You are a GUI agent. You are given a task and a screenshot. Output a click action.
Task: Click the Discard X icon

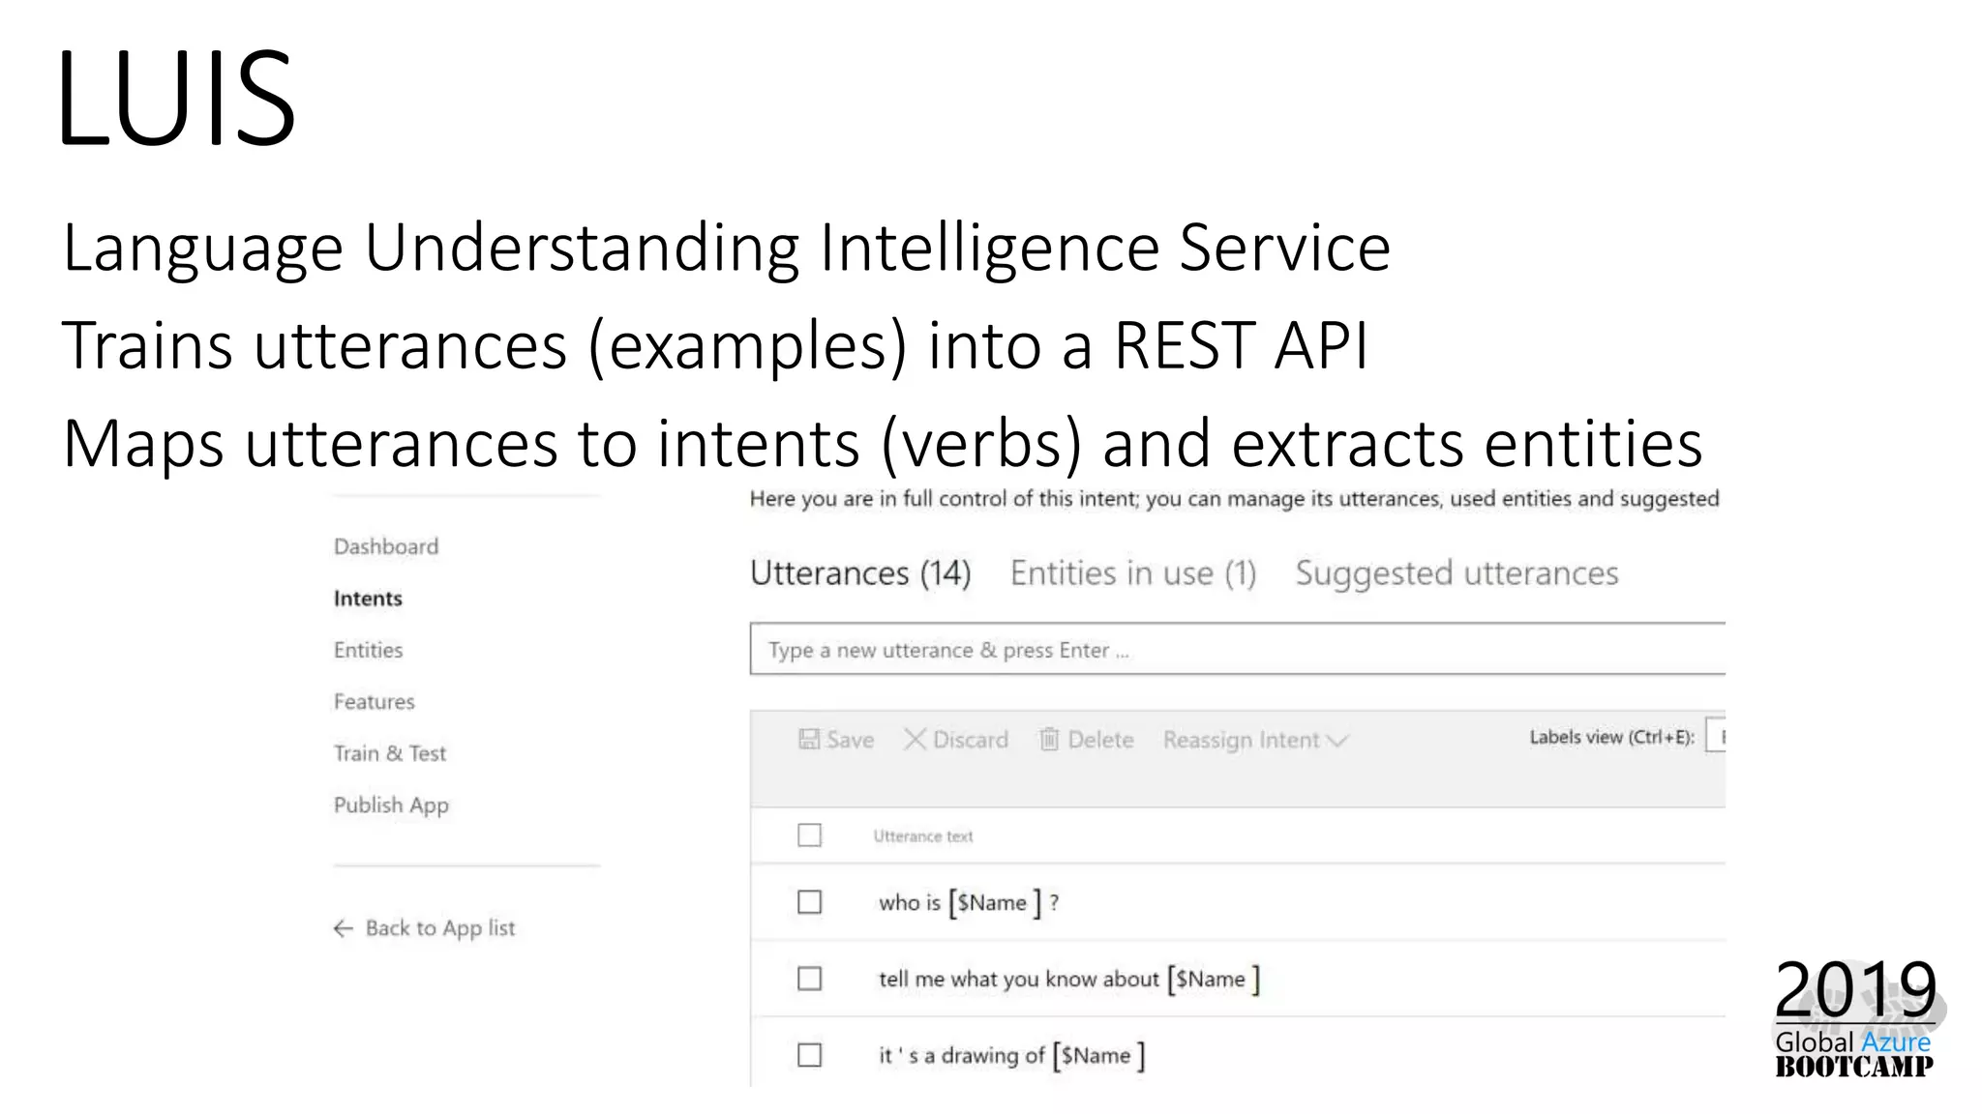915,740
